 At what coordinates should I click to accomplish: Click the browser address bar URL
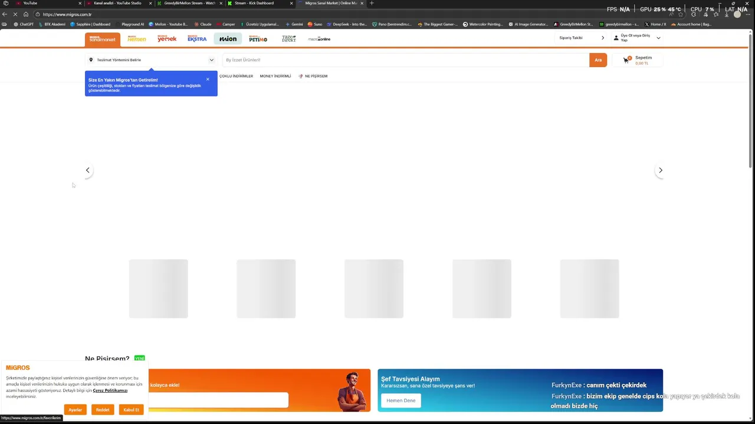coord(67,14)
